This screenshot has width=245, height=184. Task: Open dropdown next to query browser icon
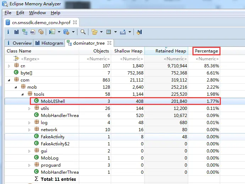tap(73, 32)
